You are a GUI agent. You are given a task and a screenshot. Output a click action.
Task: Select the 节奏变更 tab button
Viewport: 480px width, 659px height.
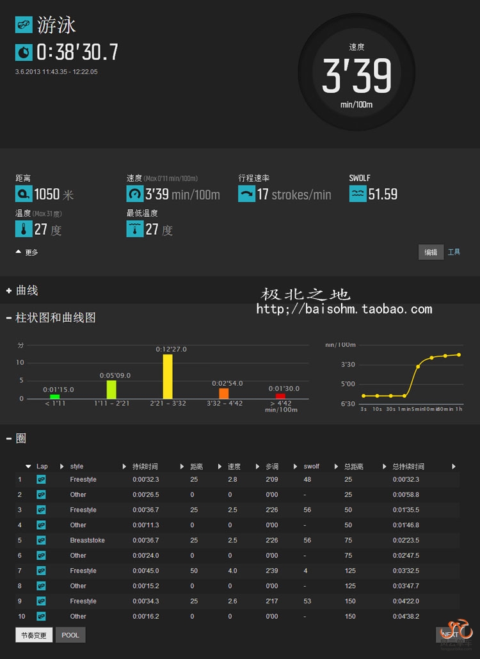(x=33, y=635)
